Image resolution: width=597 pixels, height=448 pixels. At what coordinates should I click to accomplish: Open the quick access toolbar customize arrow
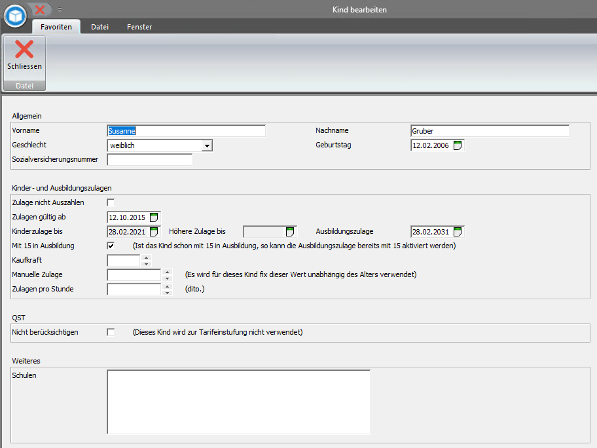[60, 10]
